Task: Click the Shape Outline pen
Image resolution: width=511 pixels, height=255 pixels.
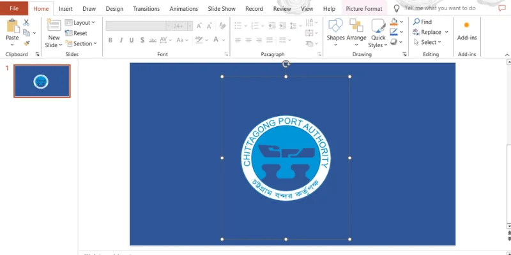Action: tap(394, 32)
